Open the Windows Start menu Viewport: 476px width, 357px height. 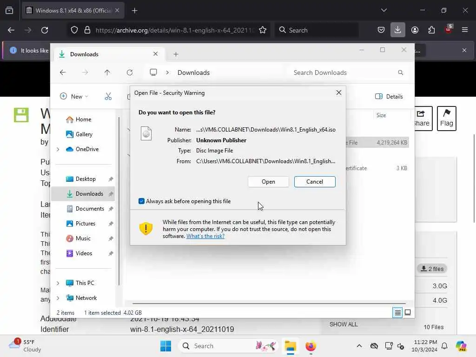pos(166,346)
